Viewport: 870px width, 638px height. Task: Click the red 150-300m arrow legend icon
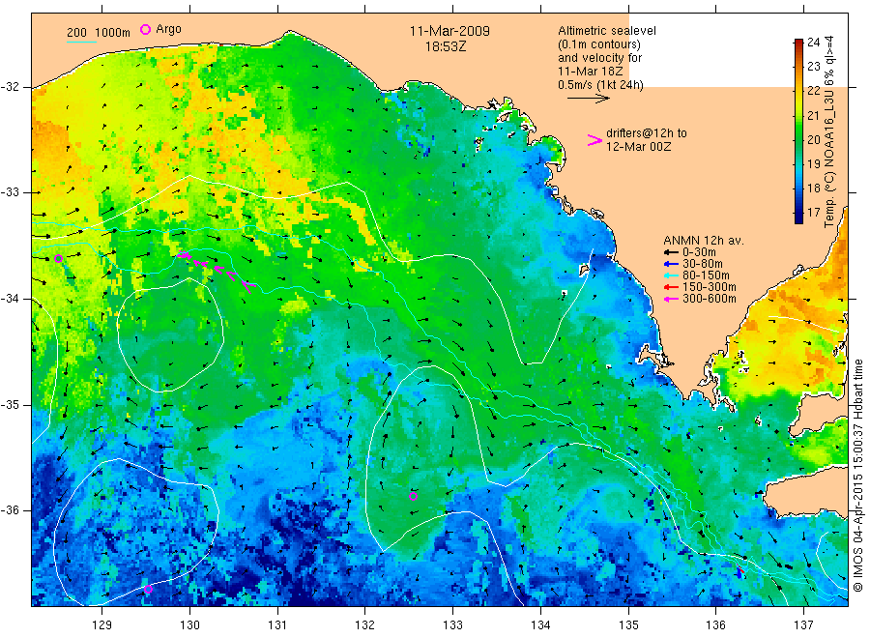point(671,287)
